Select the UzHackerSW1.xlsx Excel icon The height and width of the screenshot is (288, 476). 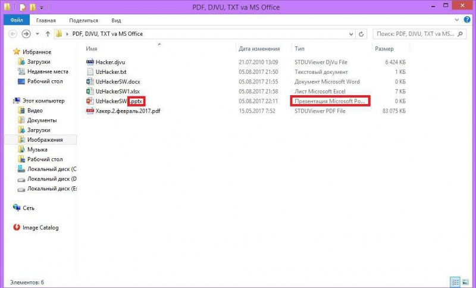(90, 91)
